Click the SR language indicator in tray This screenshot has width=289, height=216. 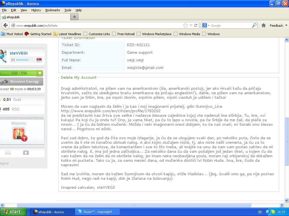[260, 212]
